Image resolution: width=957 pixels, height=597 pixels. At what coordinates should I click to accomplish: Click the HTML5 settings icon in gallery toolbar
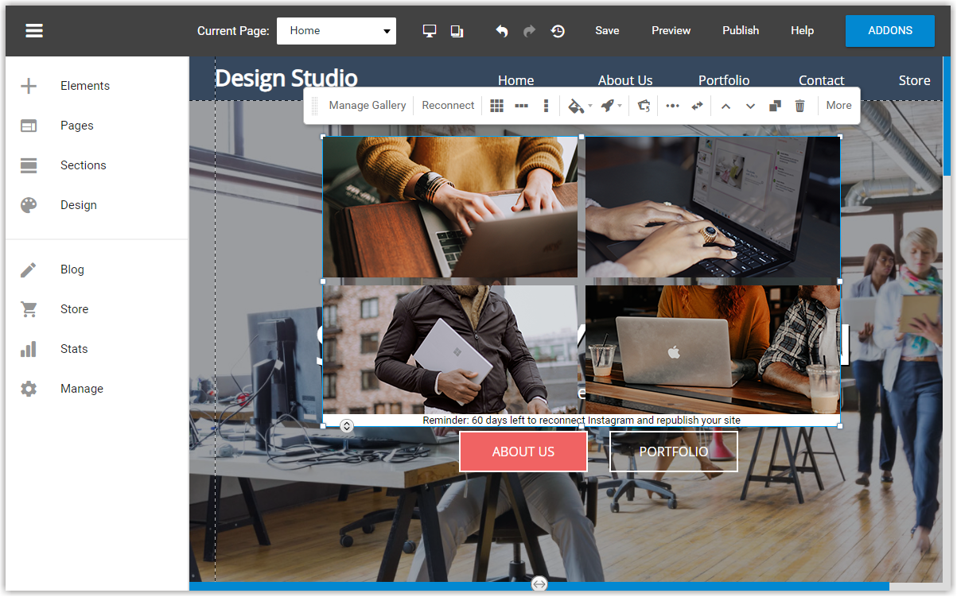coord(644,106)
